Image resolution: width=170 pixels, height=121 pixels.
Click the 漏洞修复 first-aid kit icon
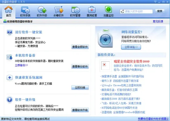click(x=92, y=9)
